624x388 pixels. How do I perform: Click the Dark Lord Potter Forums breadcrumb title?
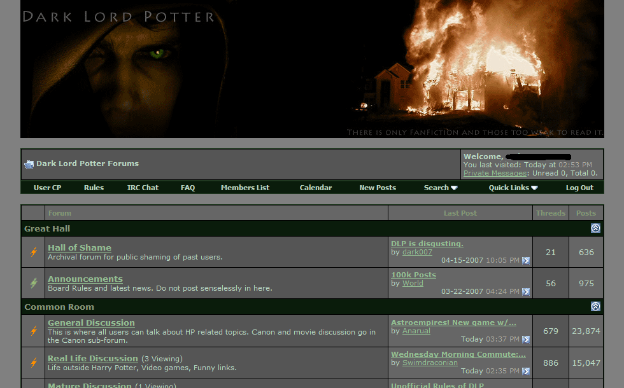pyautogui.click(x=88, y=163)
